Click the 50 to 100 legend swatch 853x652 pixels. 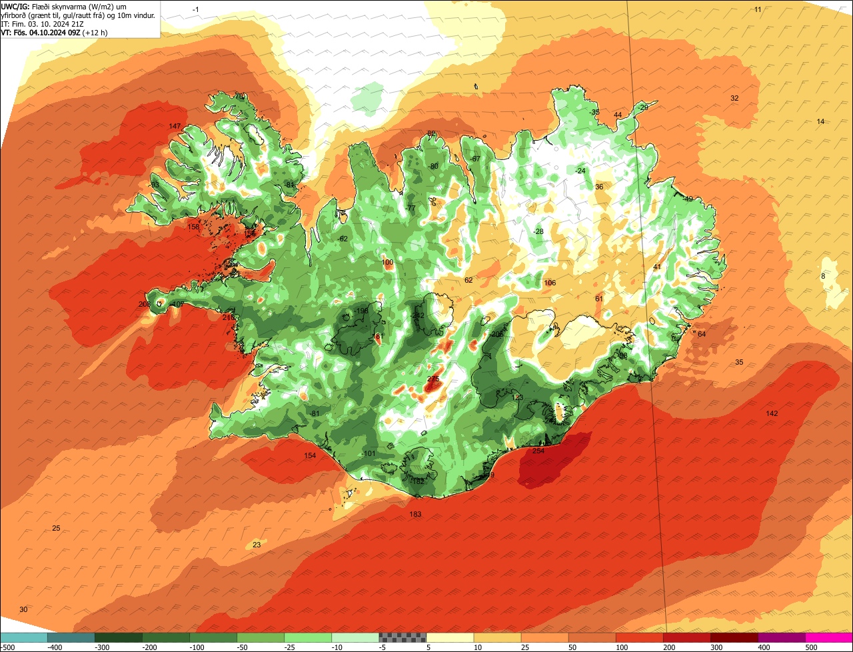tap(592, 637)
